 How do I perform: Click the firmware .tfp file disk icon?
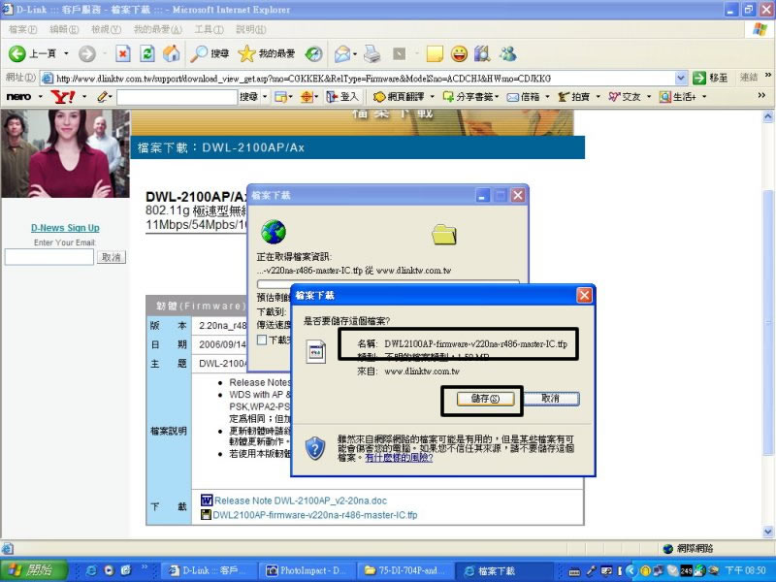206,515
